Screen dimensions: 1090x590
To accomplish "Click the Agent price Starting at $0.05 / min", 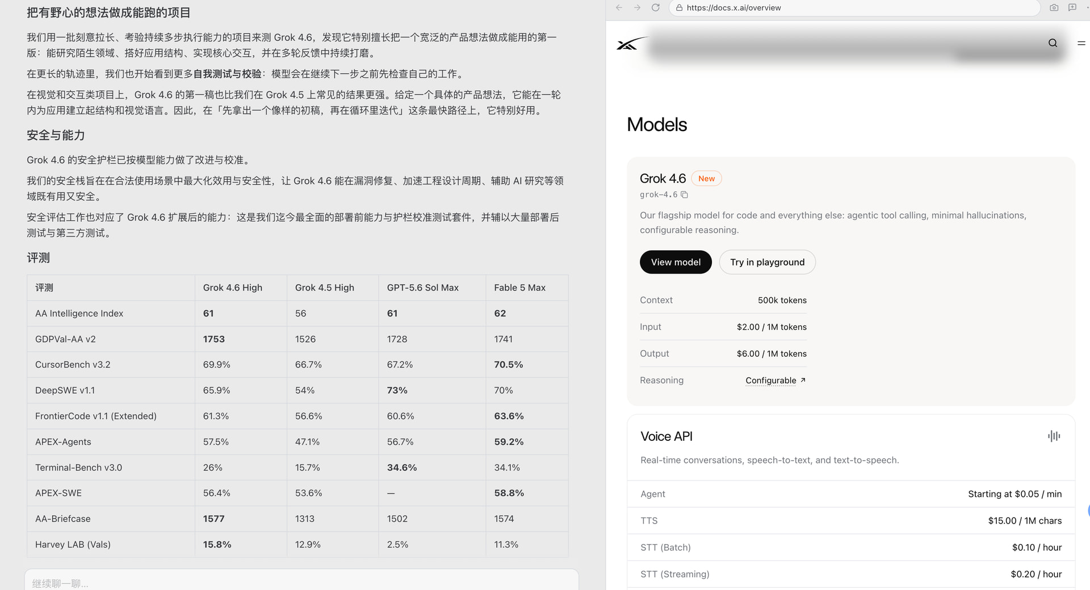I will (1014, 494).
